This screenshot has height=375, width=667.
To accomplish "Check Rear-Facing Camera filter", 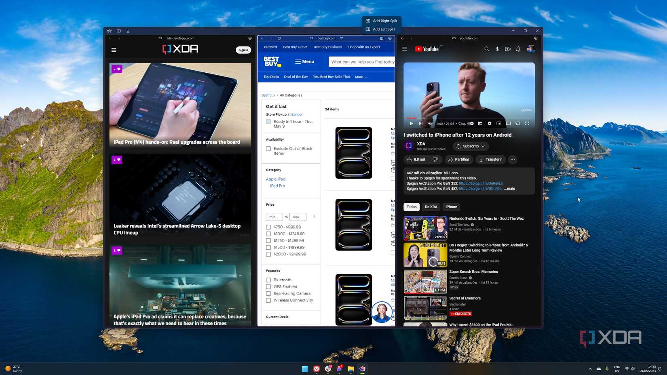I will pyautogui.click(x=268, y=293).
